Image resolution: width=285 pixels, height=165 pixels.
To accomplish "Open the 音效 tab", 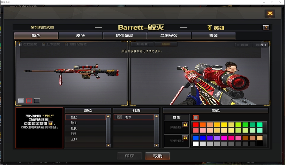I will 213,36.
